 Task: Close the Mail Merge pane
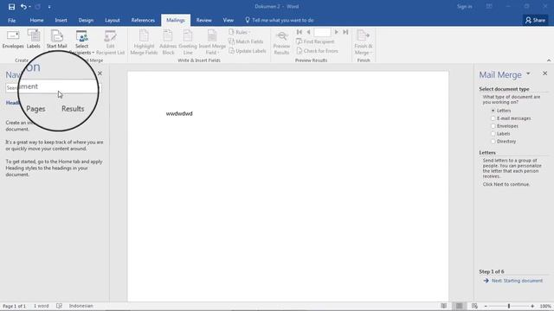point(544,73)
